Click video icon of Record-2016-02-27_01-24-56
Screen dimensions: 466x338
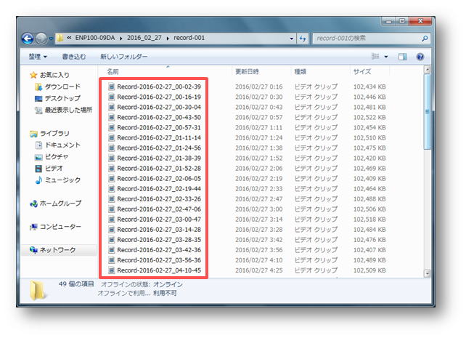[112, 148]
